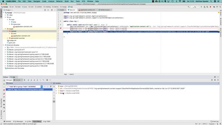Stop the debug session with red square
Image resolution: width=222 pixels, height=125 pixels.
pos(4,90)
